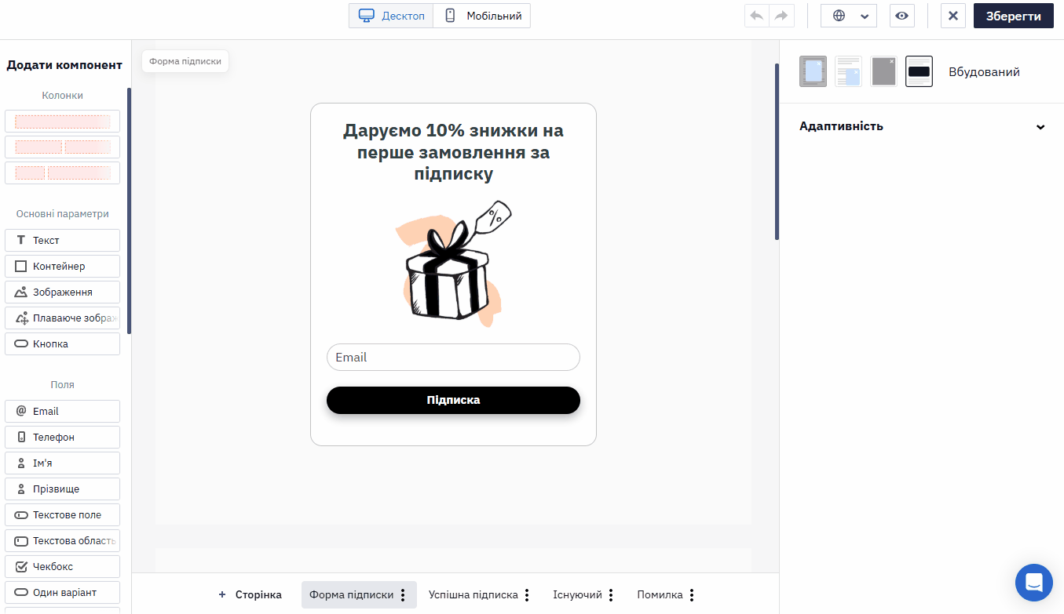
Task: Switch to the Помилка page tab
Action: 660,595
